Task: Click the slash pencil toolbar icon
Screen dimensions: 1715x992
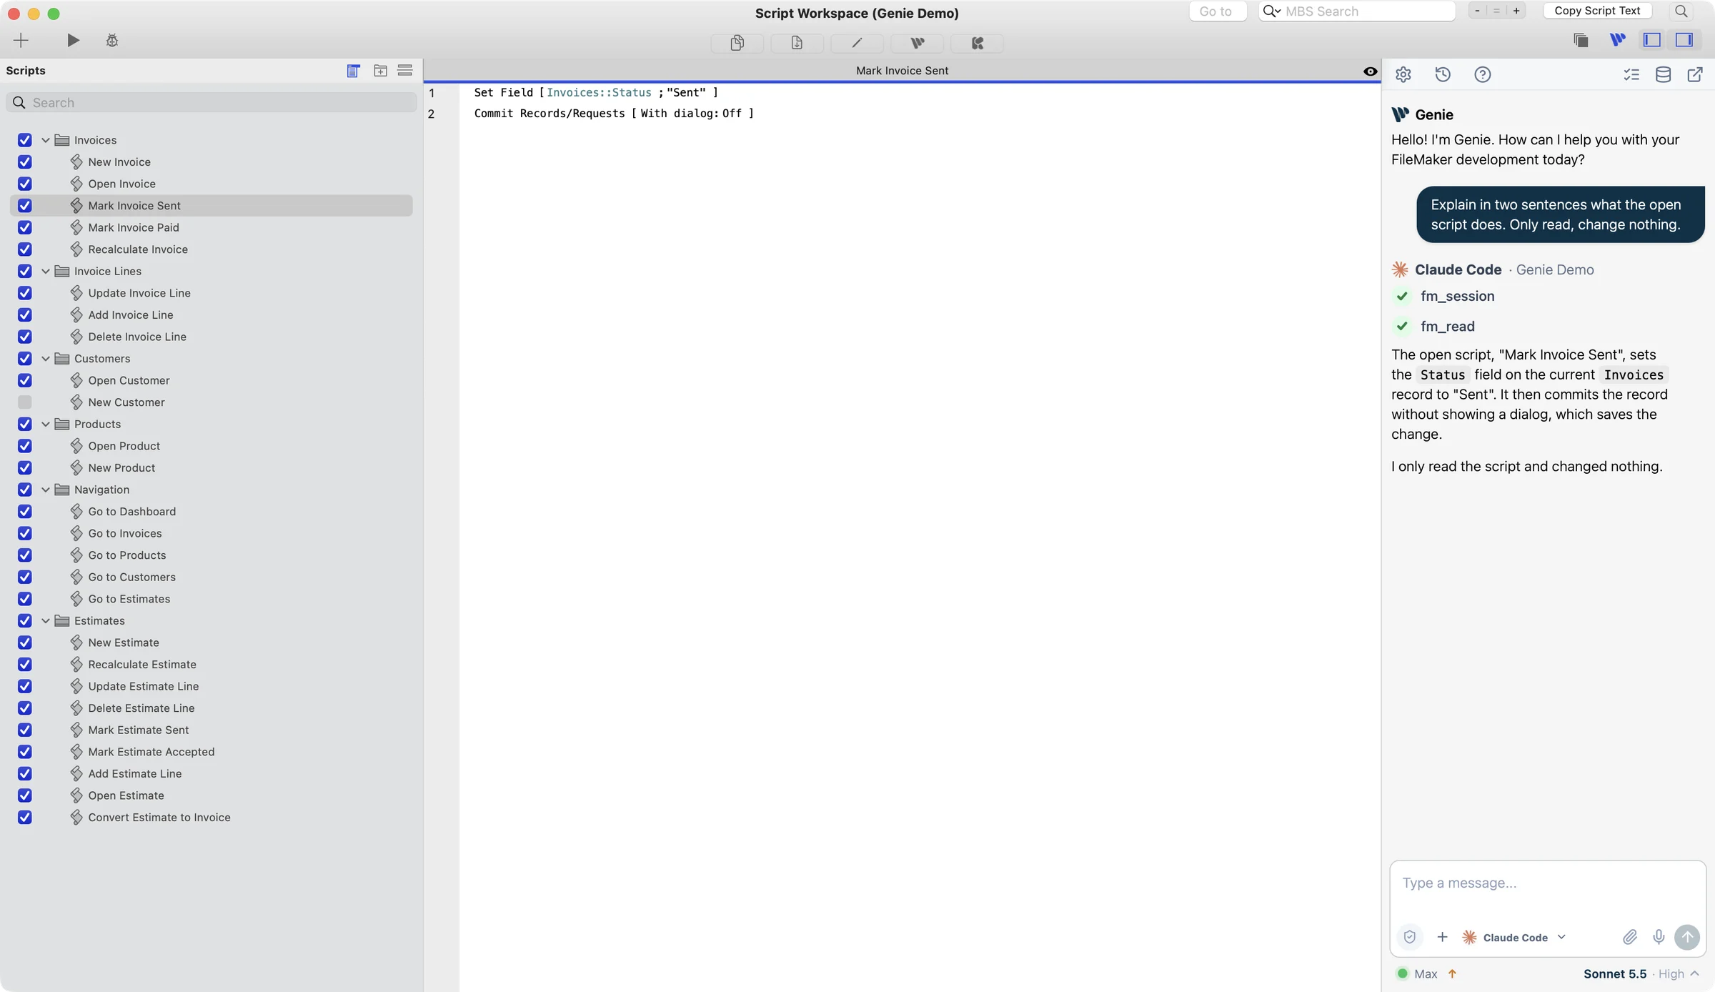Action: tap(857, 43)
